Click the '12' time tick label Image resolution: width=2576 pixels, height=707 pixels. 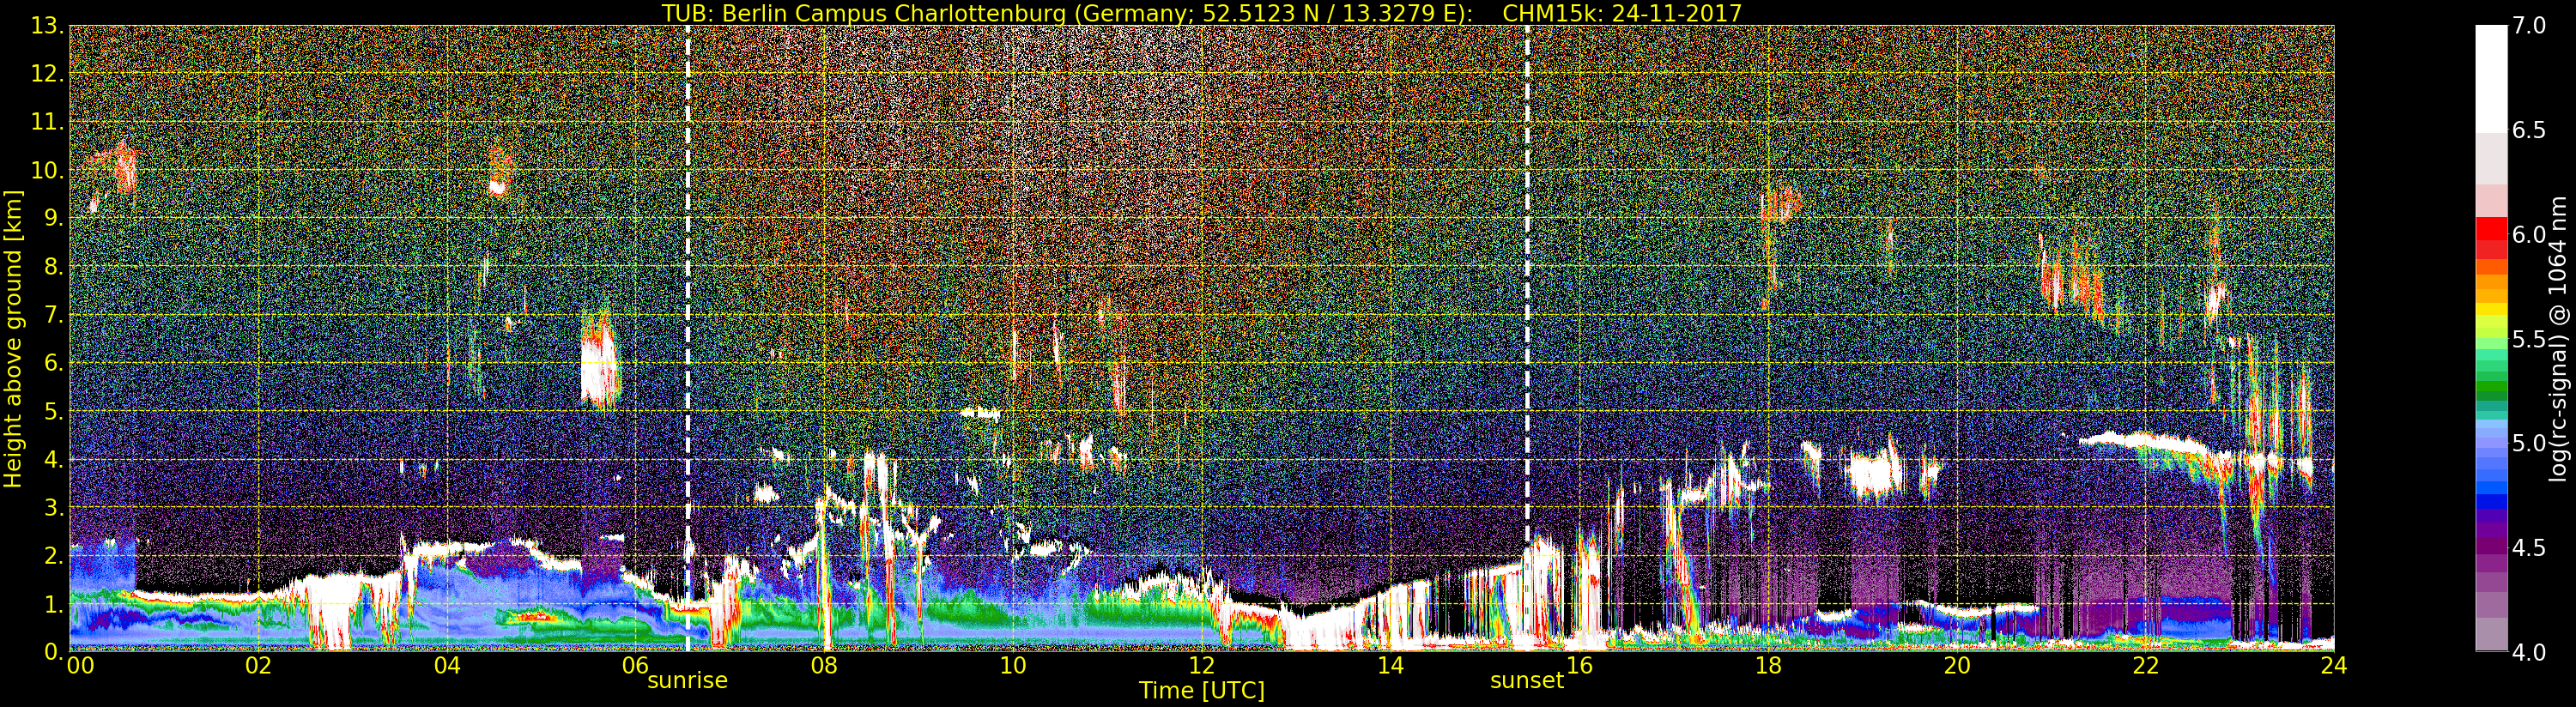click(x=1201, y=666)
